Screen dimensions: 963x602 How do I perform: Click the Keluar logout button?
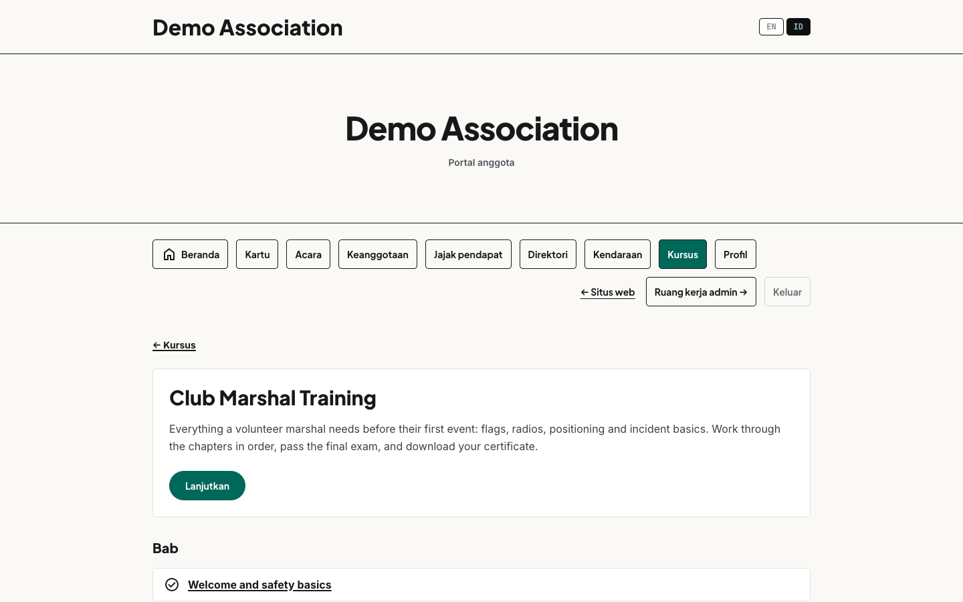pos(787,292)
